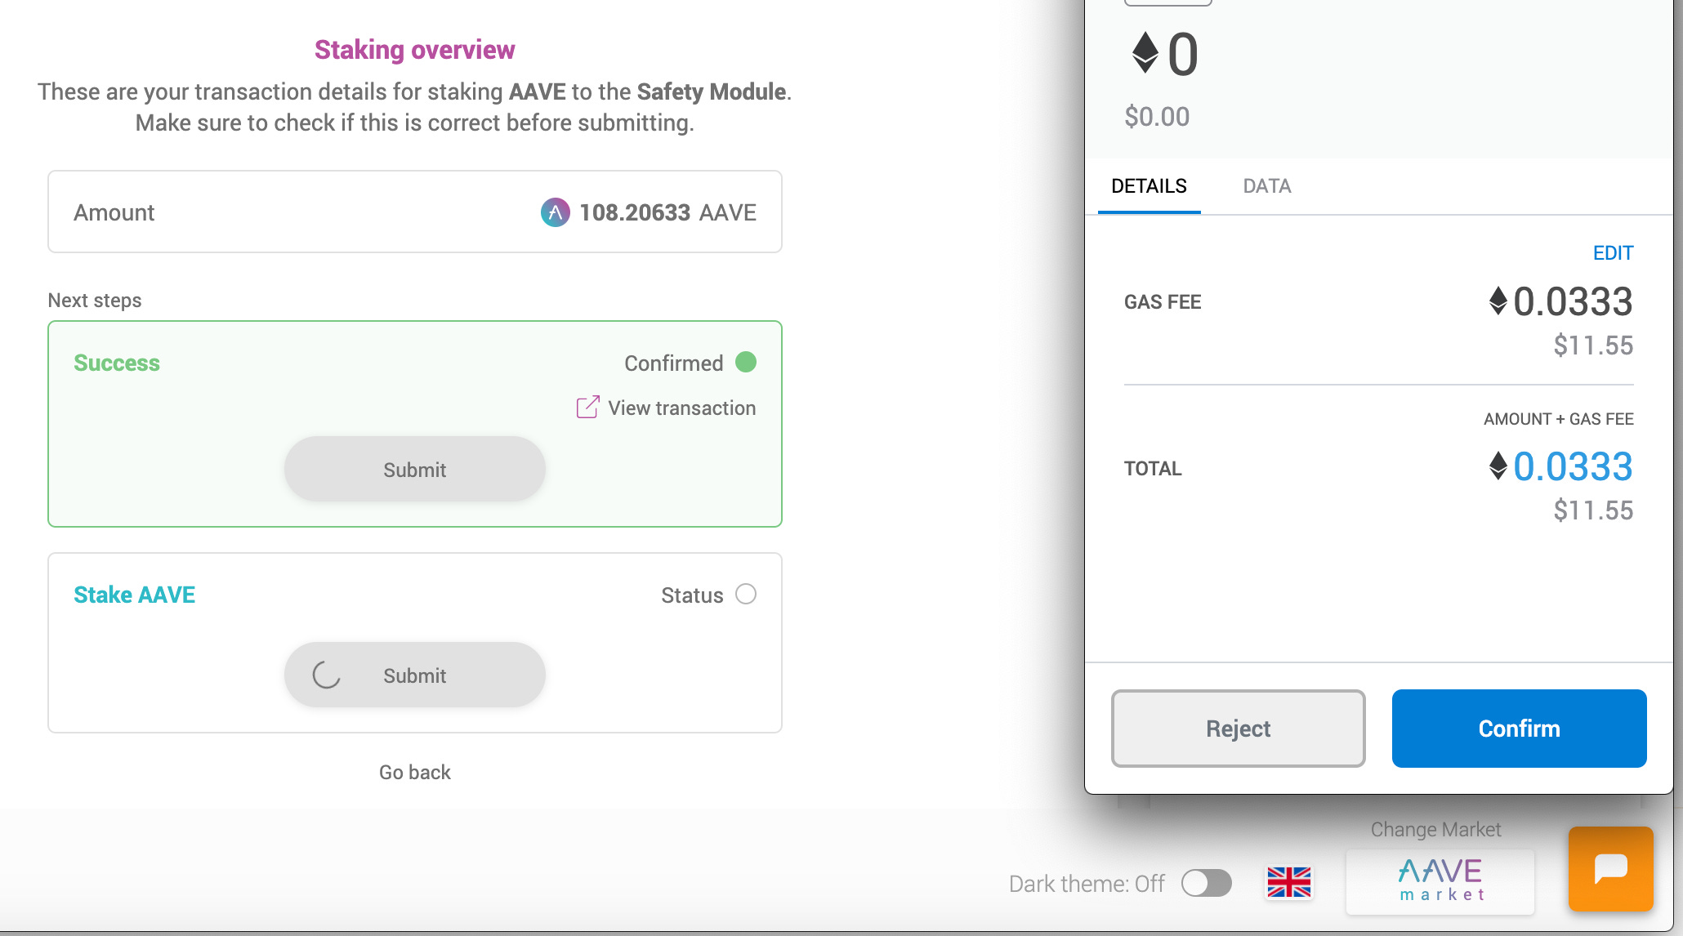Screen dimensions: 1683x936
Task: Click the GAS FEE label
Action: pos(1162,302)
